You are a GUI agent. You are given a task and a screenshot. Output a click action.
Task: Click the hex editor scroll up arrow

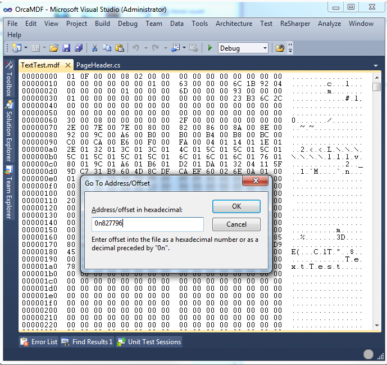pos(377,78)
